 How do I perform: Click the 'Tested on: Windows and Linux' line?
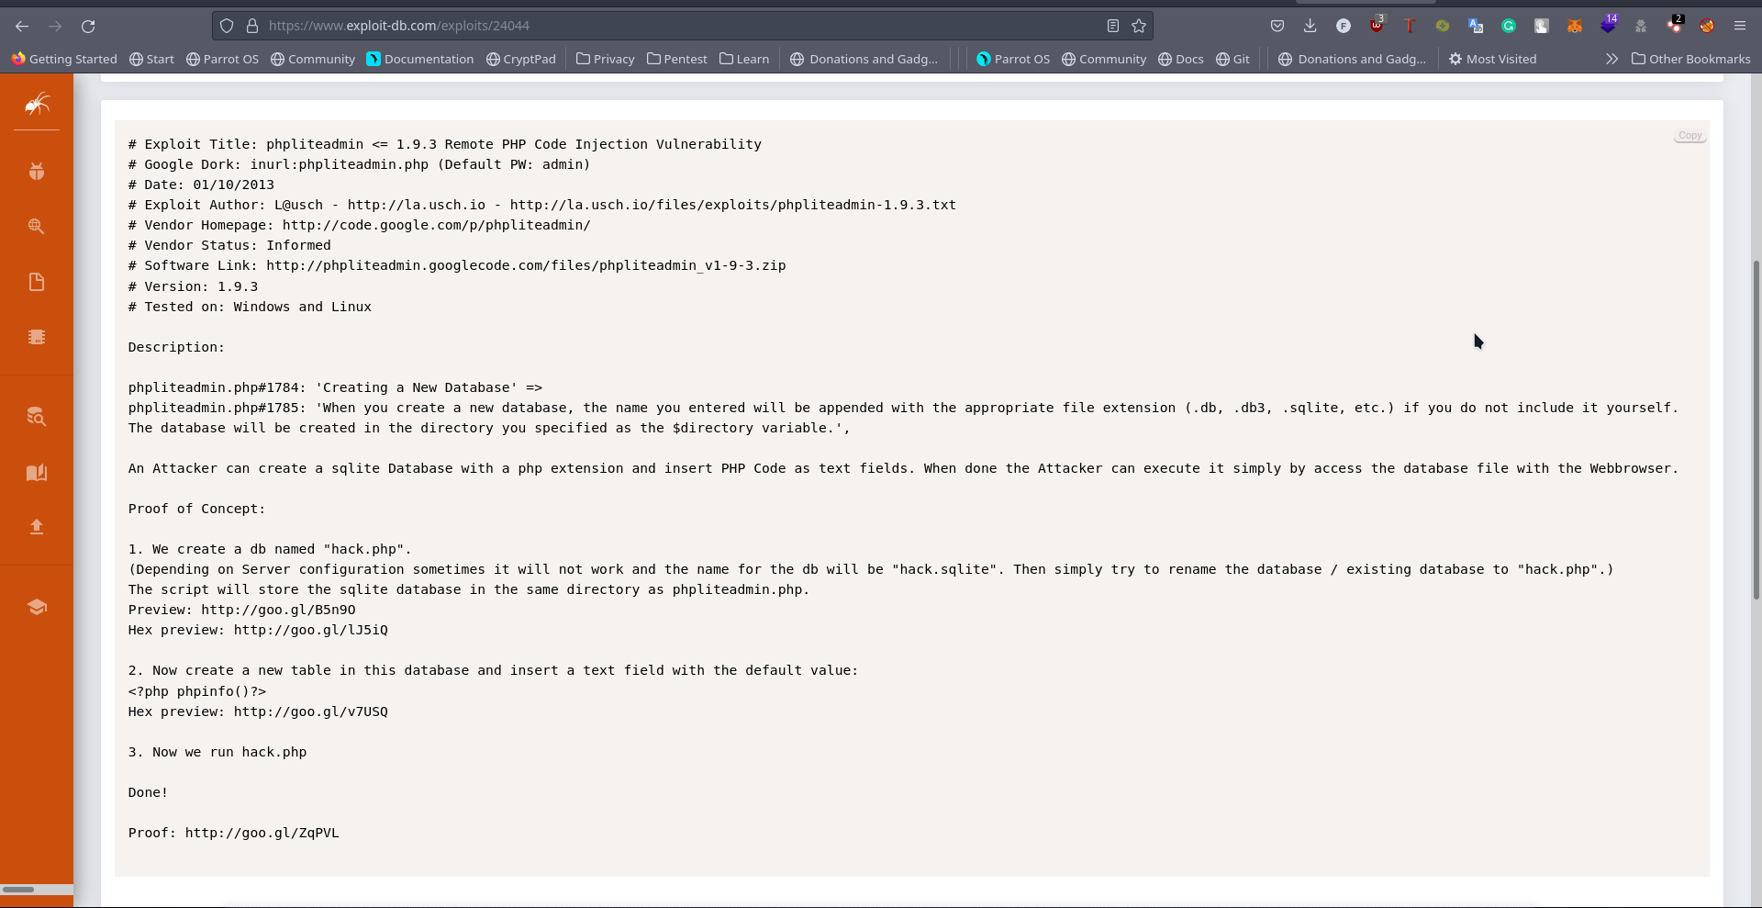[250, 307]
